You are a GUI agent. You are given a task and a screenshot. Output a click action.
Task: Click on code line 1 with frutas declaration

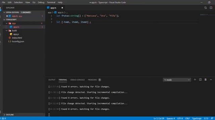coord(88,16)
